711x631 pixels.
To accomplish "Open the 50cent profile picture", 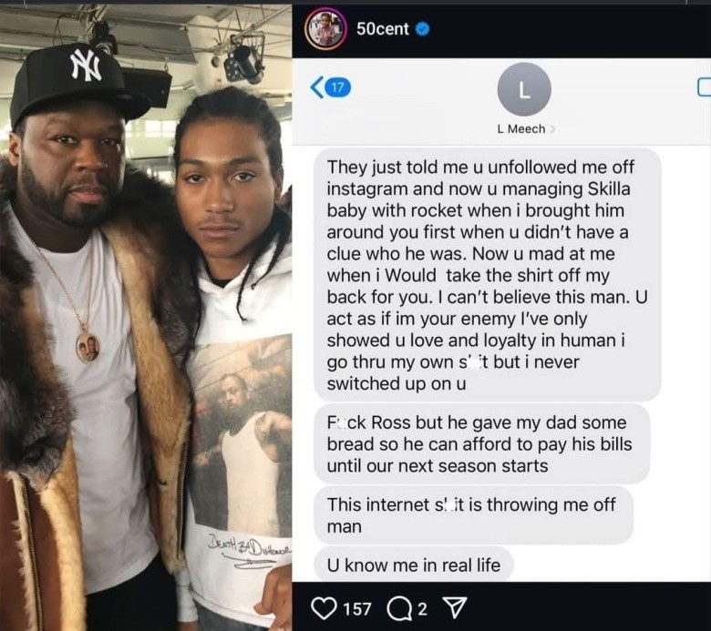I will pyautogui.click(x=326, y=29).
